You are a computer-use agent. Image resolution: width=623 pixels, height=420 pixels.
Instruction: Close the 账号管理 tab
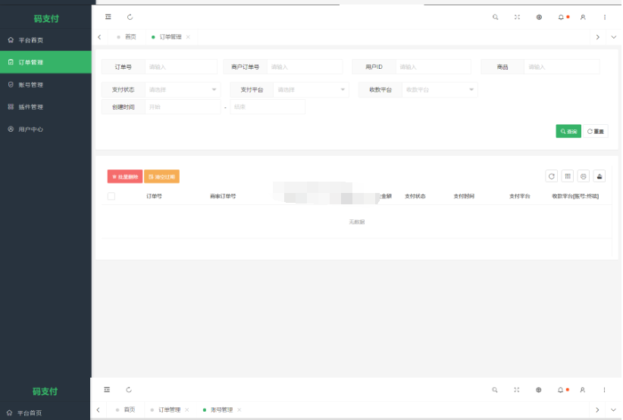tap(239, 409)
